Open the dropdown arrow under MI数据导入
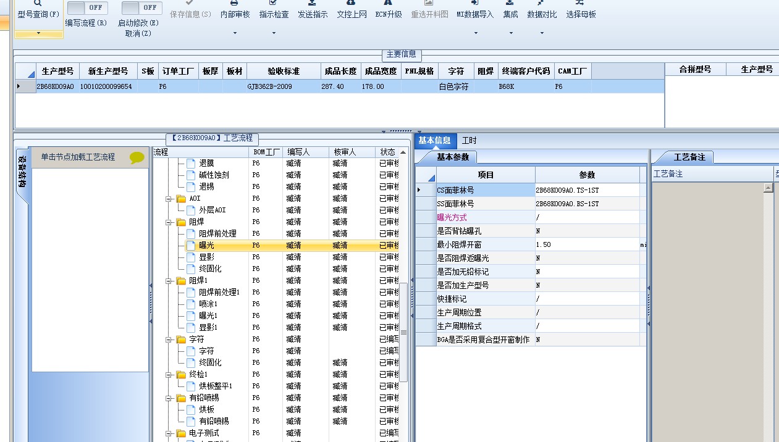This screenshot has width=779, height=442. coord(476,33)
